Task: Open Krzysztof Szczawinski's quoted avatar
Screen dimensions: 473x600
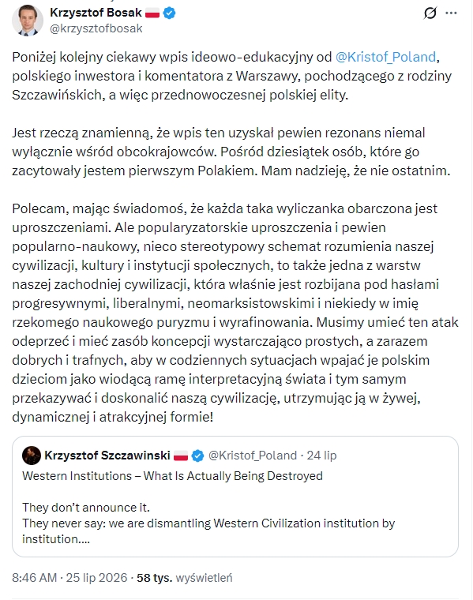Action: coord(32,456)
